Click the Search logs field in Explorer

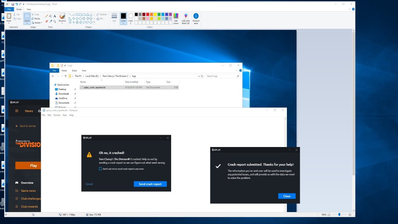click(223, 76)
